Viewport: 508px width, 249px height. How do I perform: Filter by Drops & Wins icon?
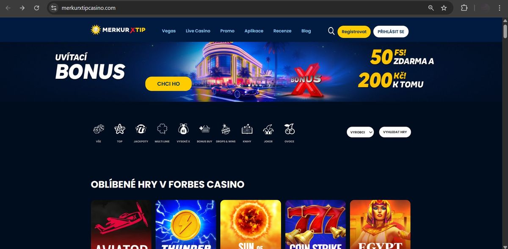(226, 129)
